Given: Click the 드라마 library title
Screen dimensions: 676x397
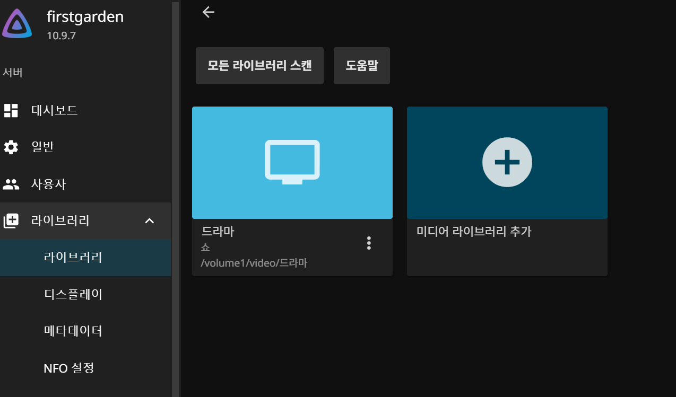Looking at the screenshot, I should point(218,232).
